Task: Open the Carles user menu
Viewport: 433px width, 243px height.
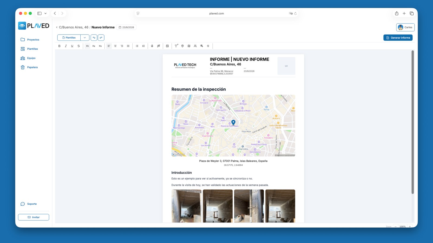Action: click(x=405, y=27)
